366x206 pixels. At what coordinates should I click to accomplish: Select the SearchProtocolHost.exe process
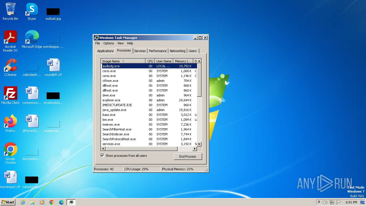point(149,139)
